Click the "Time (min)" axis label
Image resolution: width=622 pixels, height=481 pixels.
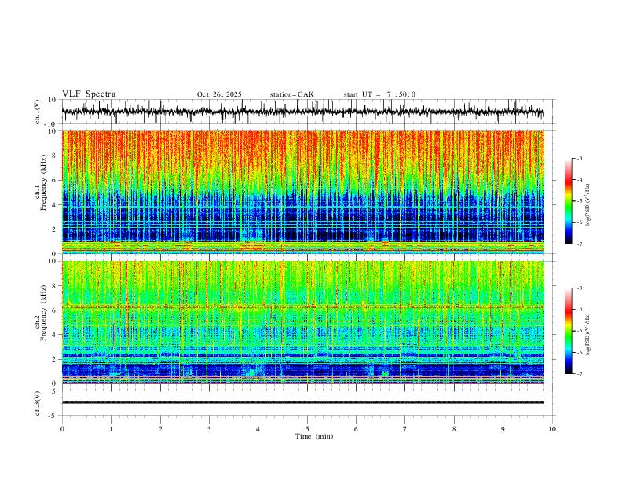pyautogui.click(x=314, y=436)
